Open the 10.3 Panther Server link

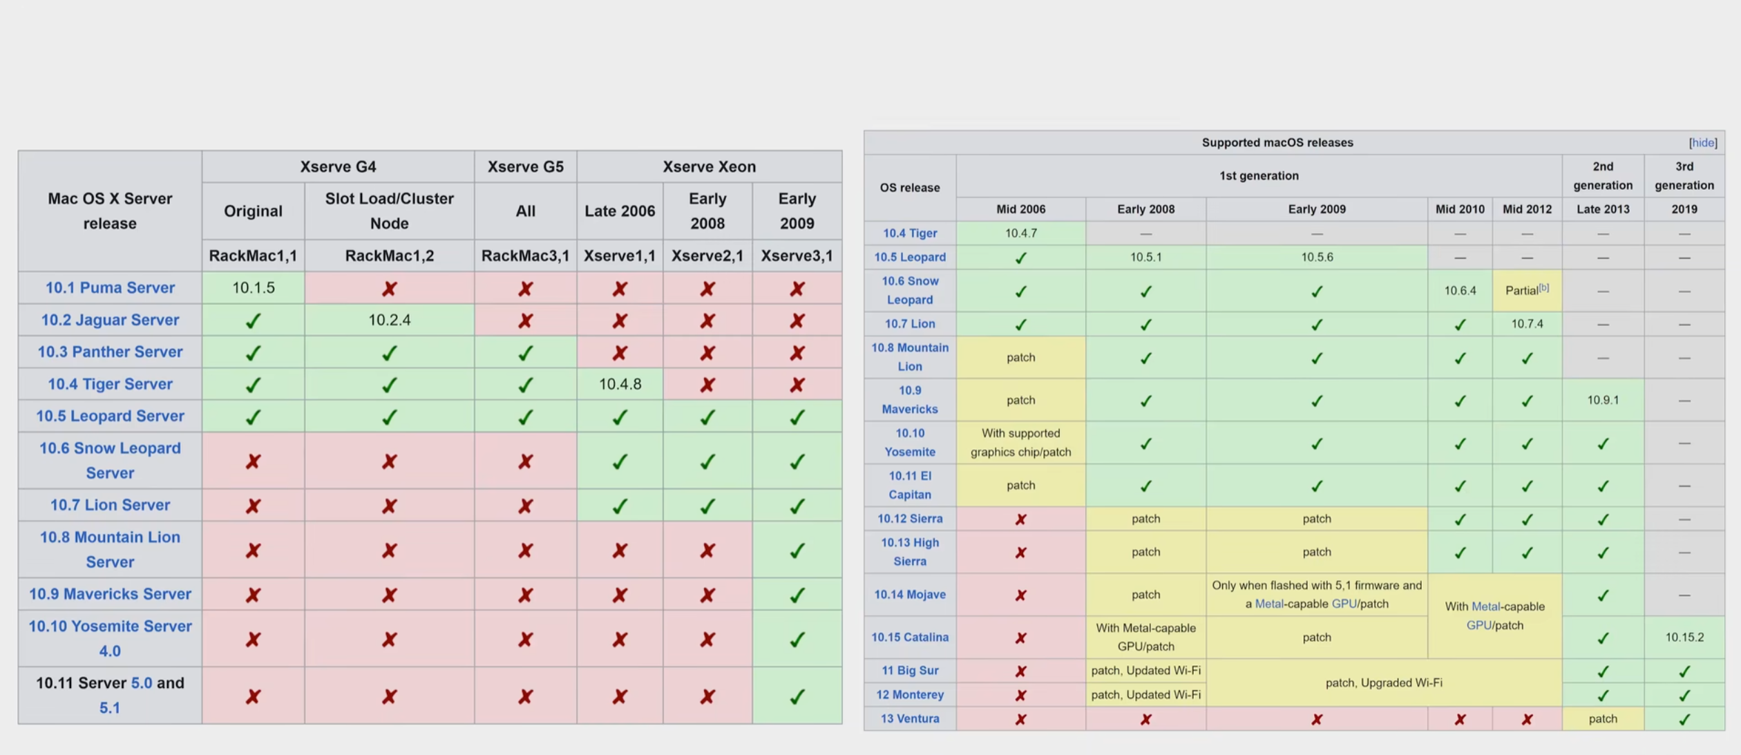point(110,352)
